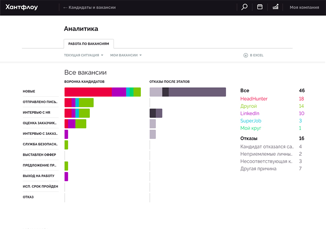The image size is (326, 229).
Task: Export report via В Excel button
Action: (x=256, y=55)
